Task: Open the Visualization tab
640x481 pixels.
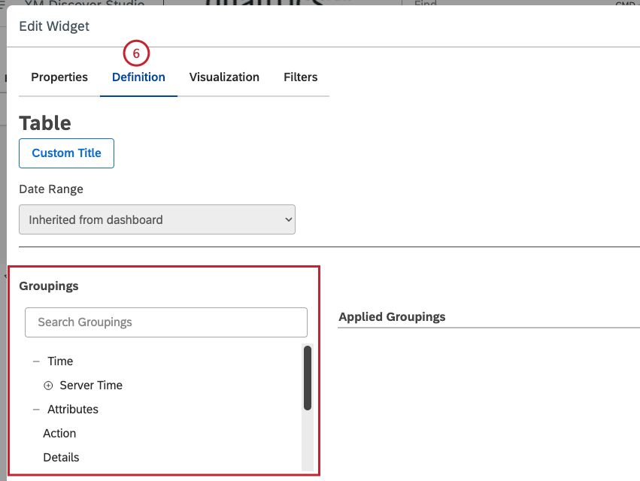Action: [x=224, y=77]
